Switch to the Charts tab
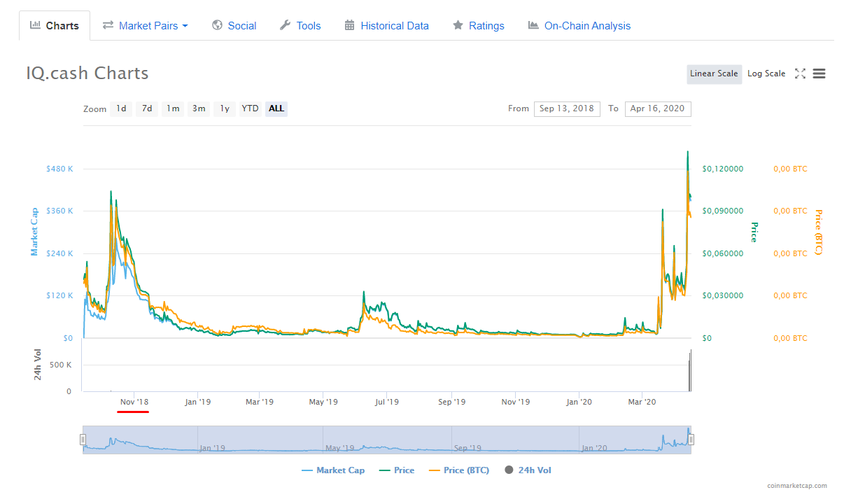The image size is (844, 504). (55, 26)
